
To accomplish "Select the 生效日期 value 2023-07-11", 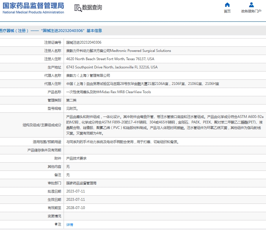I will 76,200.
